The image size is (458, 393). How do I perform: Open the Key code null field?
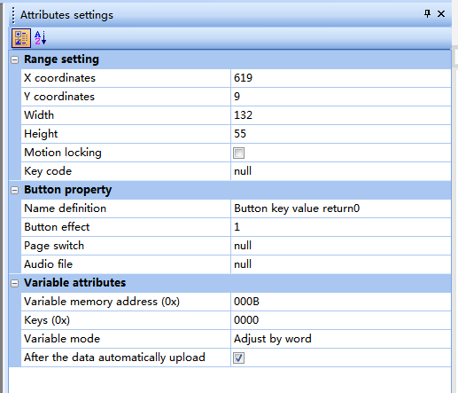(341, 171)
